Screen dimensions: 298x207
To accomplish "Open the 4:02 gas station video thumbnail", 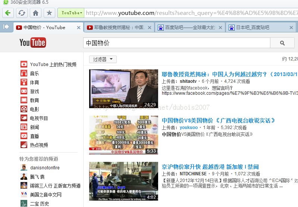I will [123, 181].
